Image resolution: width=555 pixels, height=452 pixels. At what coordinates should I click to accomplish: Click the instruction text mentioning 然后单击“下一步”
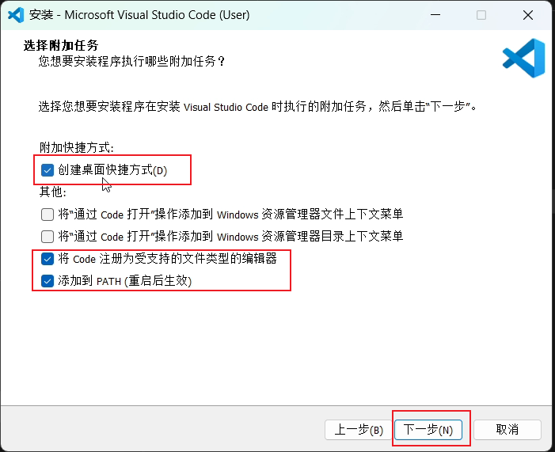258,107
